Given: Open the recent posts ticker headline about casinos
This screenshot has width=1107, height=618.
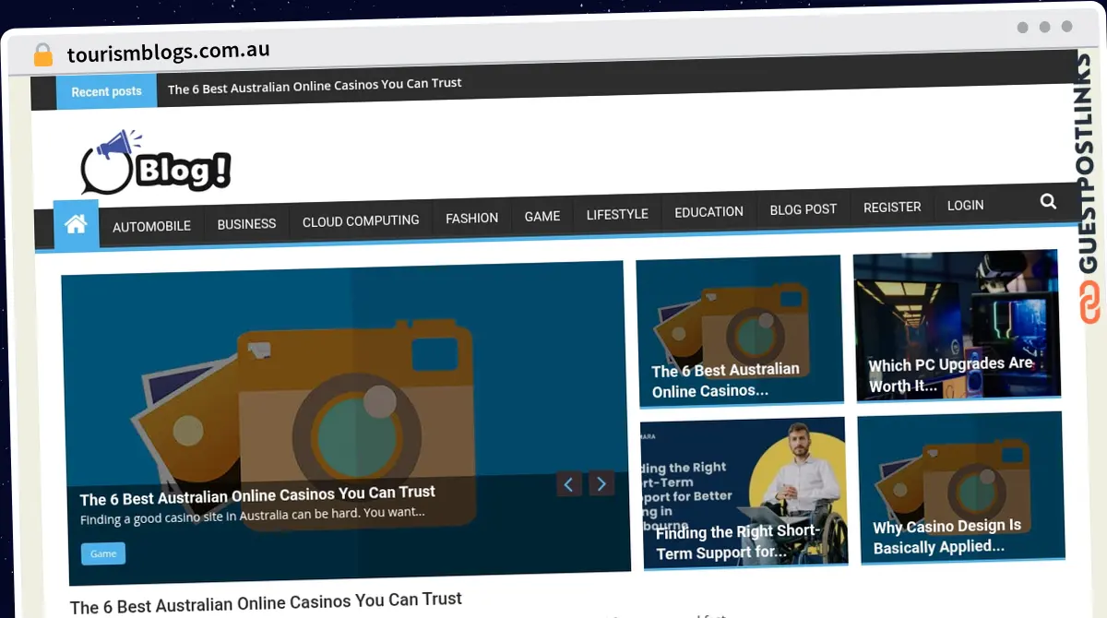Looking at the screenshot, I should (315, 86).
